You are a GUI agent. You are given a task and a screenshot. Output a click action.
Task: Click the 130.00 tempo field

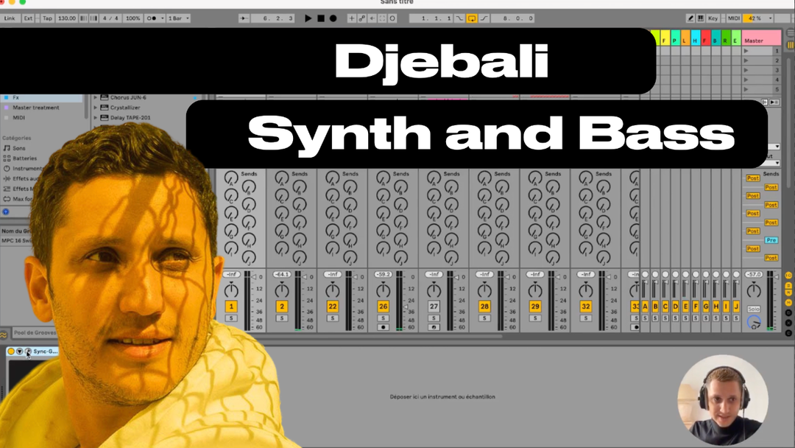click(67, 18)
